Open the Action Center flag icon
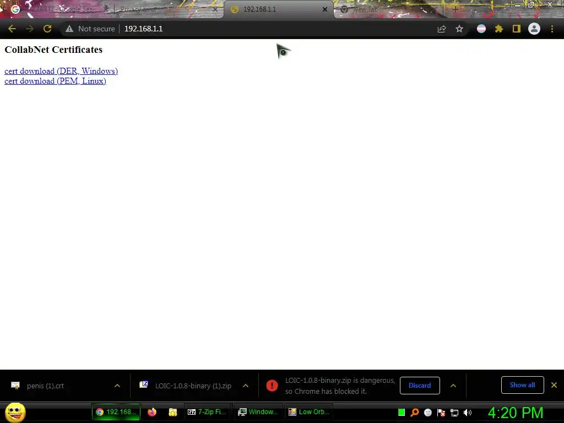Viewport: 564px width, 423px height. pos(441,413)
